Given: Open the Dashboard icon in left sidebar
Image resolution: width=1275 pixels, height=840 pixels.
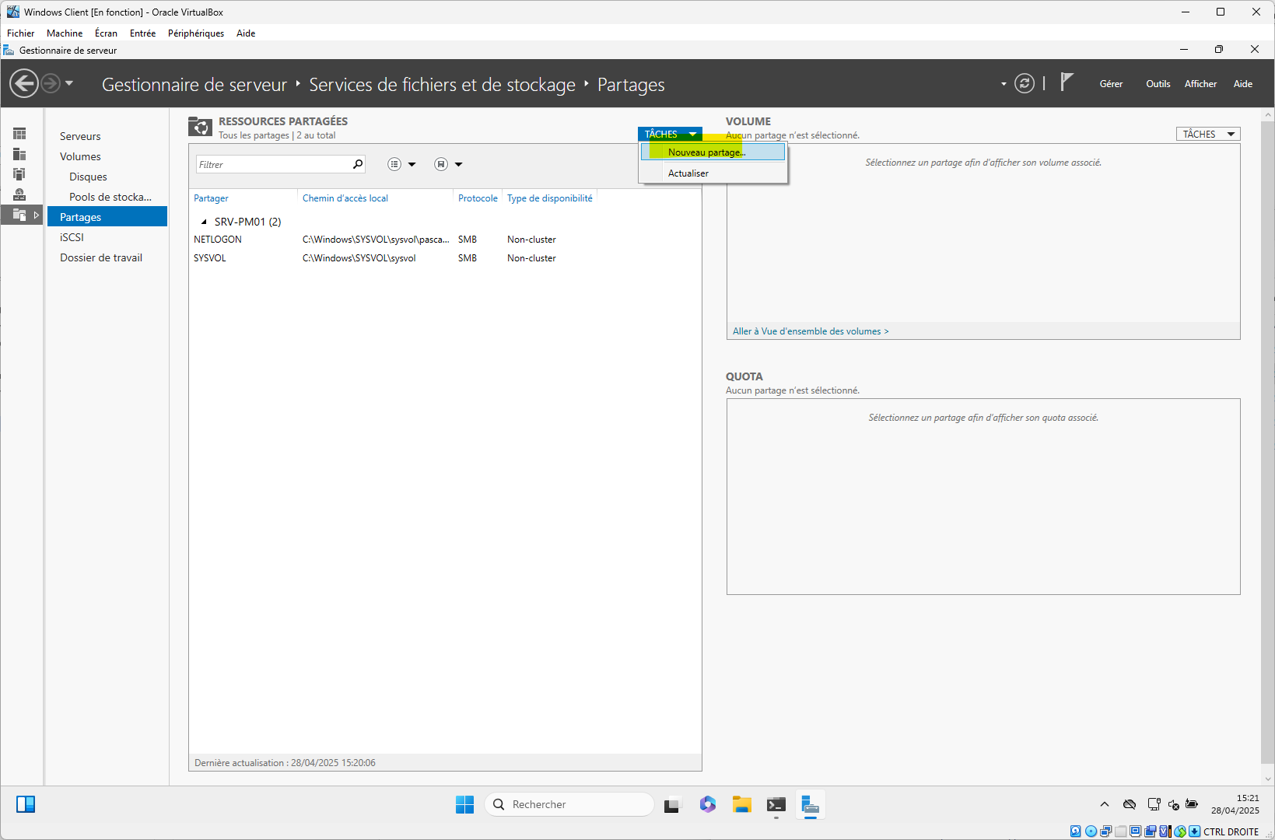Looking at the screenshot, I should click(x=19, y=134).
